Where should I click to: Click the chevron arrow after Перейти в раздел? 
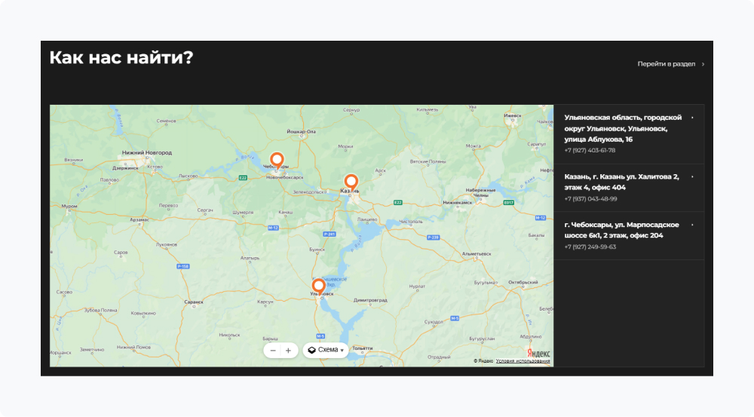tap(703, 64)
